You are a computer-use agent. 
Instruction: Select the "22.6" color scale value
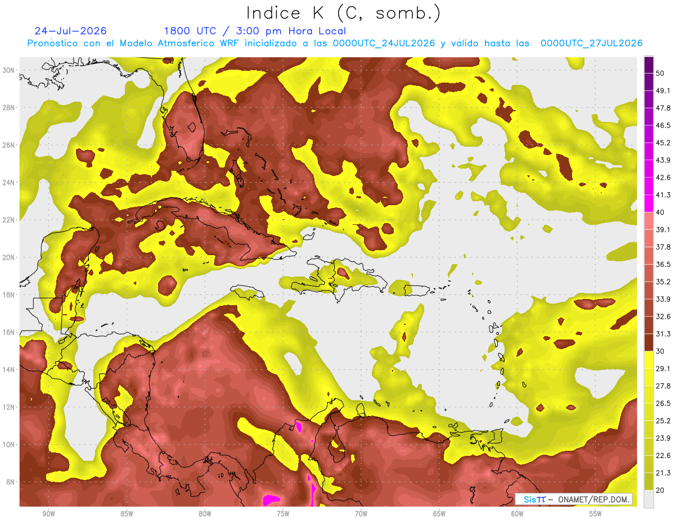point(664,455)
